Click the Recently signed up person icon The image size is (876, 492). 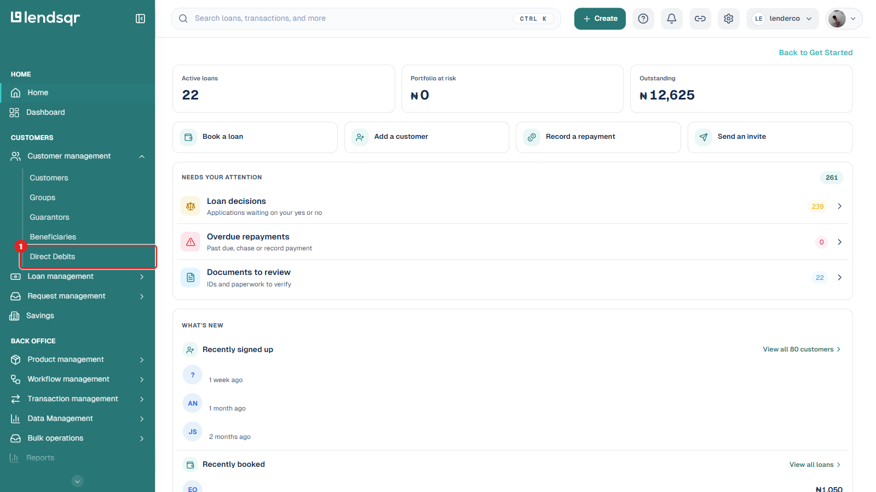point(190,349)
